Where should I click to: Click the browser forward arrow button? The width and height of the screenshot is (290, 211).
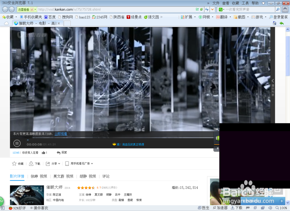pos(12,9)
